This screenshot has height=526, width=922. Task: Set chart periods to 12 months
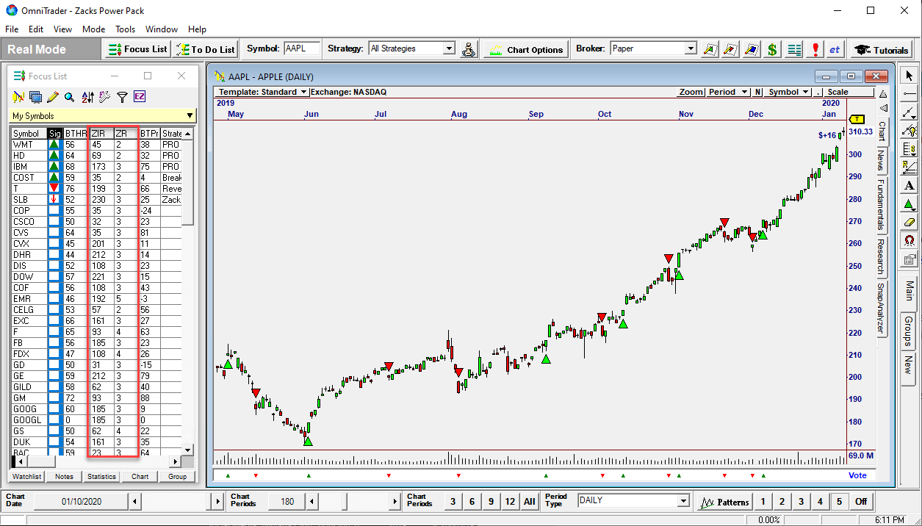pyautogui.click(x=510, y=502)
